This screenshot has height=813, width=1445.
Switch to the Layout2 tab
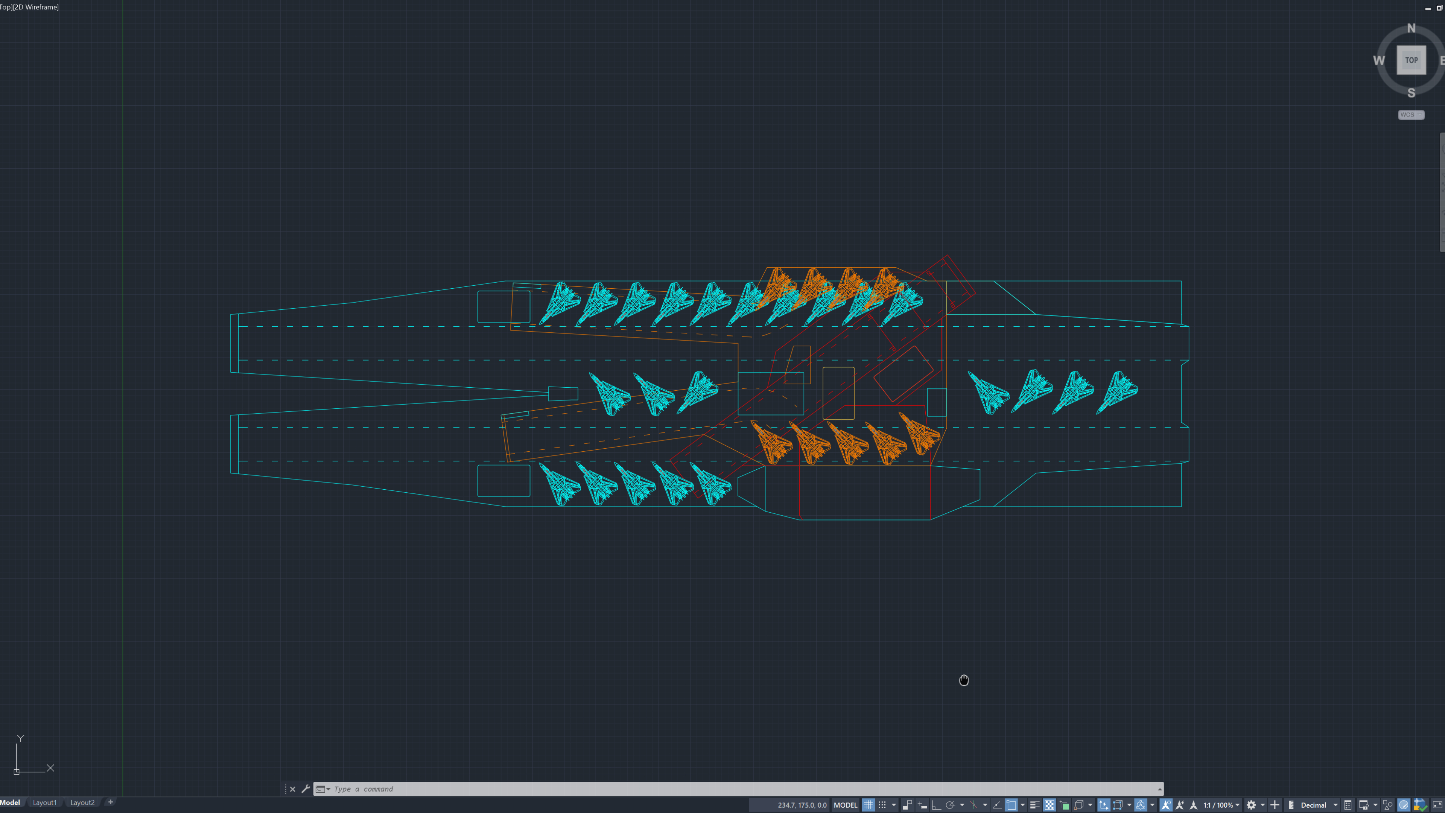coord(82,802)
